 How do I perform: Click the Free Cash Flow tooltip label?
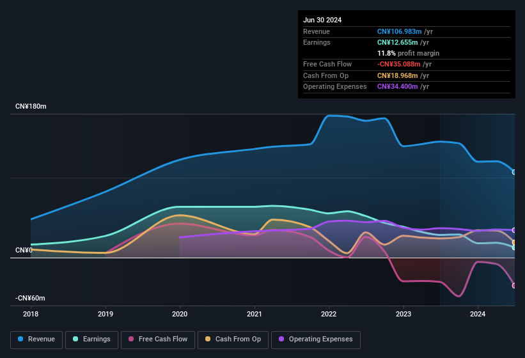[x=327, y=64]
